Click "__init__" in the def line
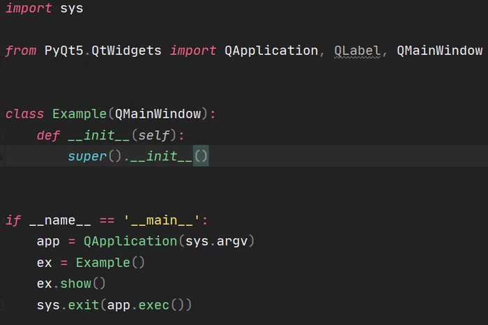488x325 pixels. [99, 135]
